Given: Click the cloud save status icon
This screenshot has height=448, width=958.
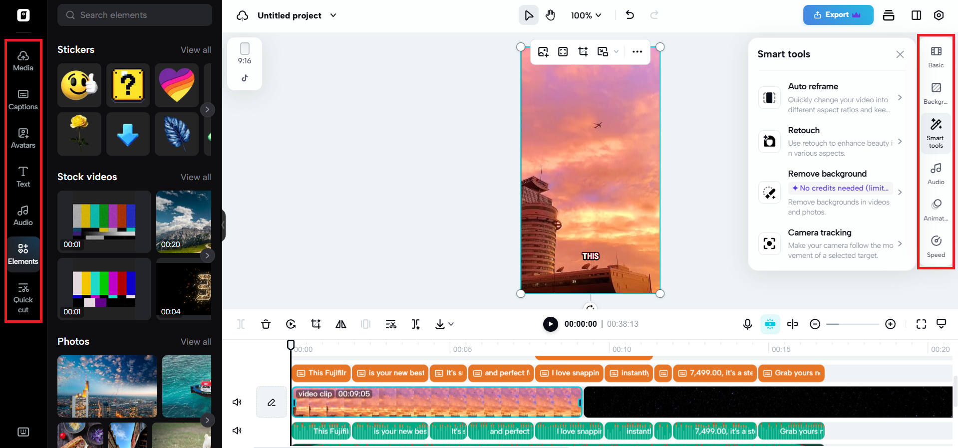Looking at the screenshot, I should point(242,15).
